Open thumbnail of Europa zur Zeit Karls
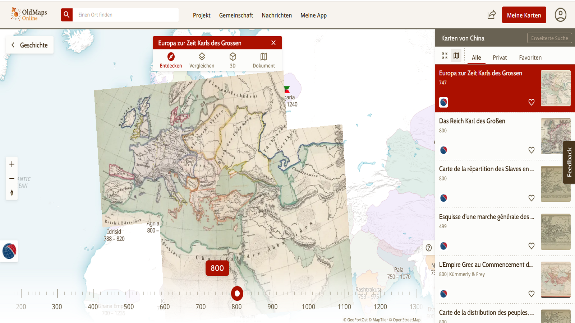 556,88
